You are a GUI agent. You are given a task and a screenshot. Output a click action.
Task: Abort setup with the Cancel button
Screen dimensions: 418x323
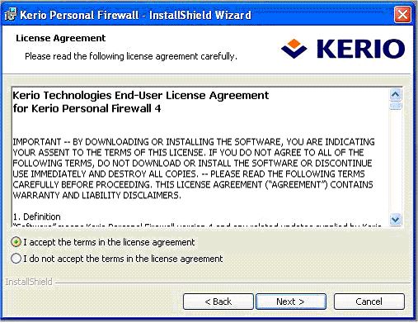pyautogui.click(x=369, y=302)
